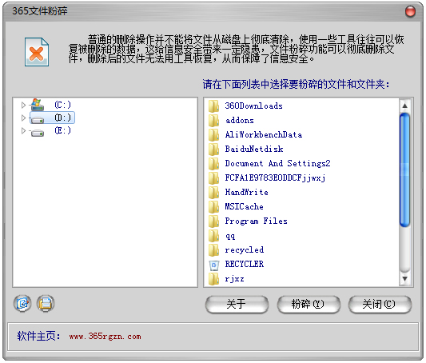Expand the (E:) drive tree node
Viewport: 426px width, 363px height.
point(23,130)
